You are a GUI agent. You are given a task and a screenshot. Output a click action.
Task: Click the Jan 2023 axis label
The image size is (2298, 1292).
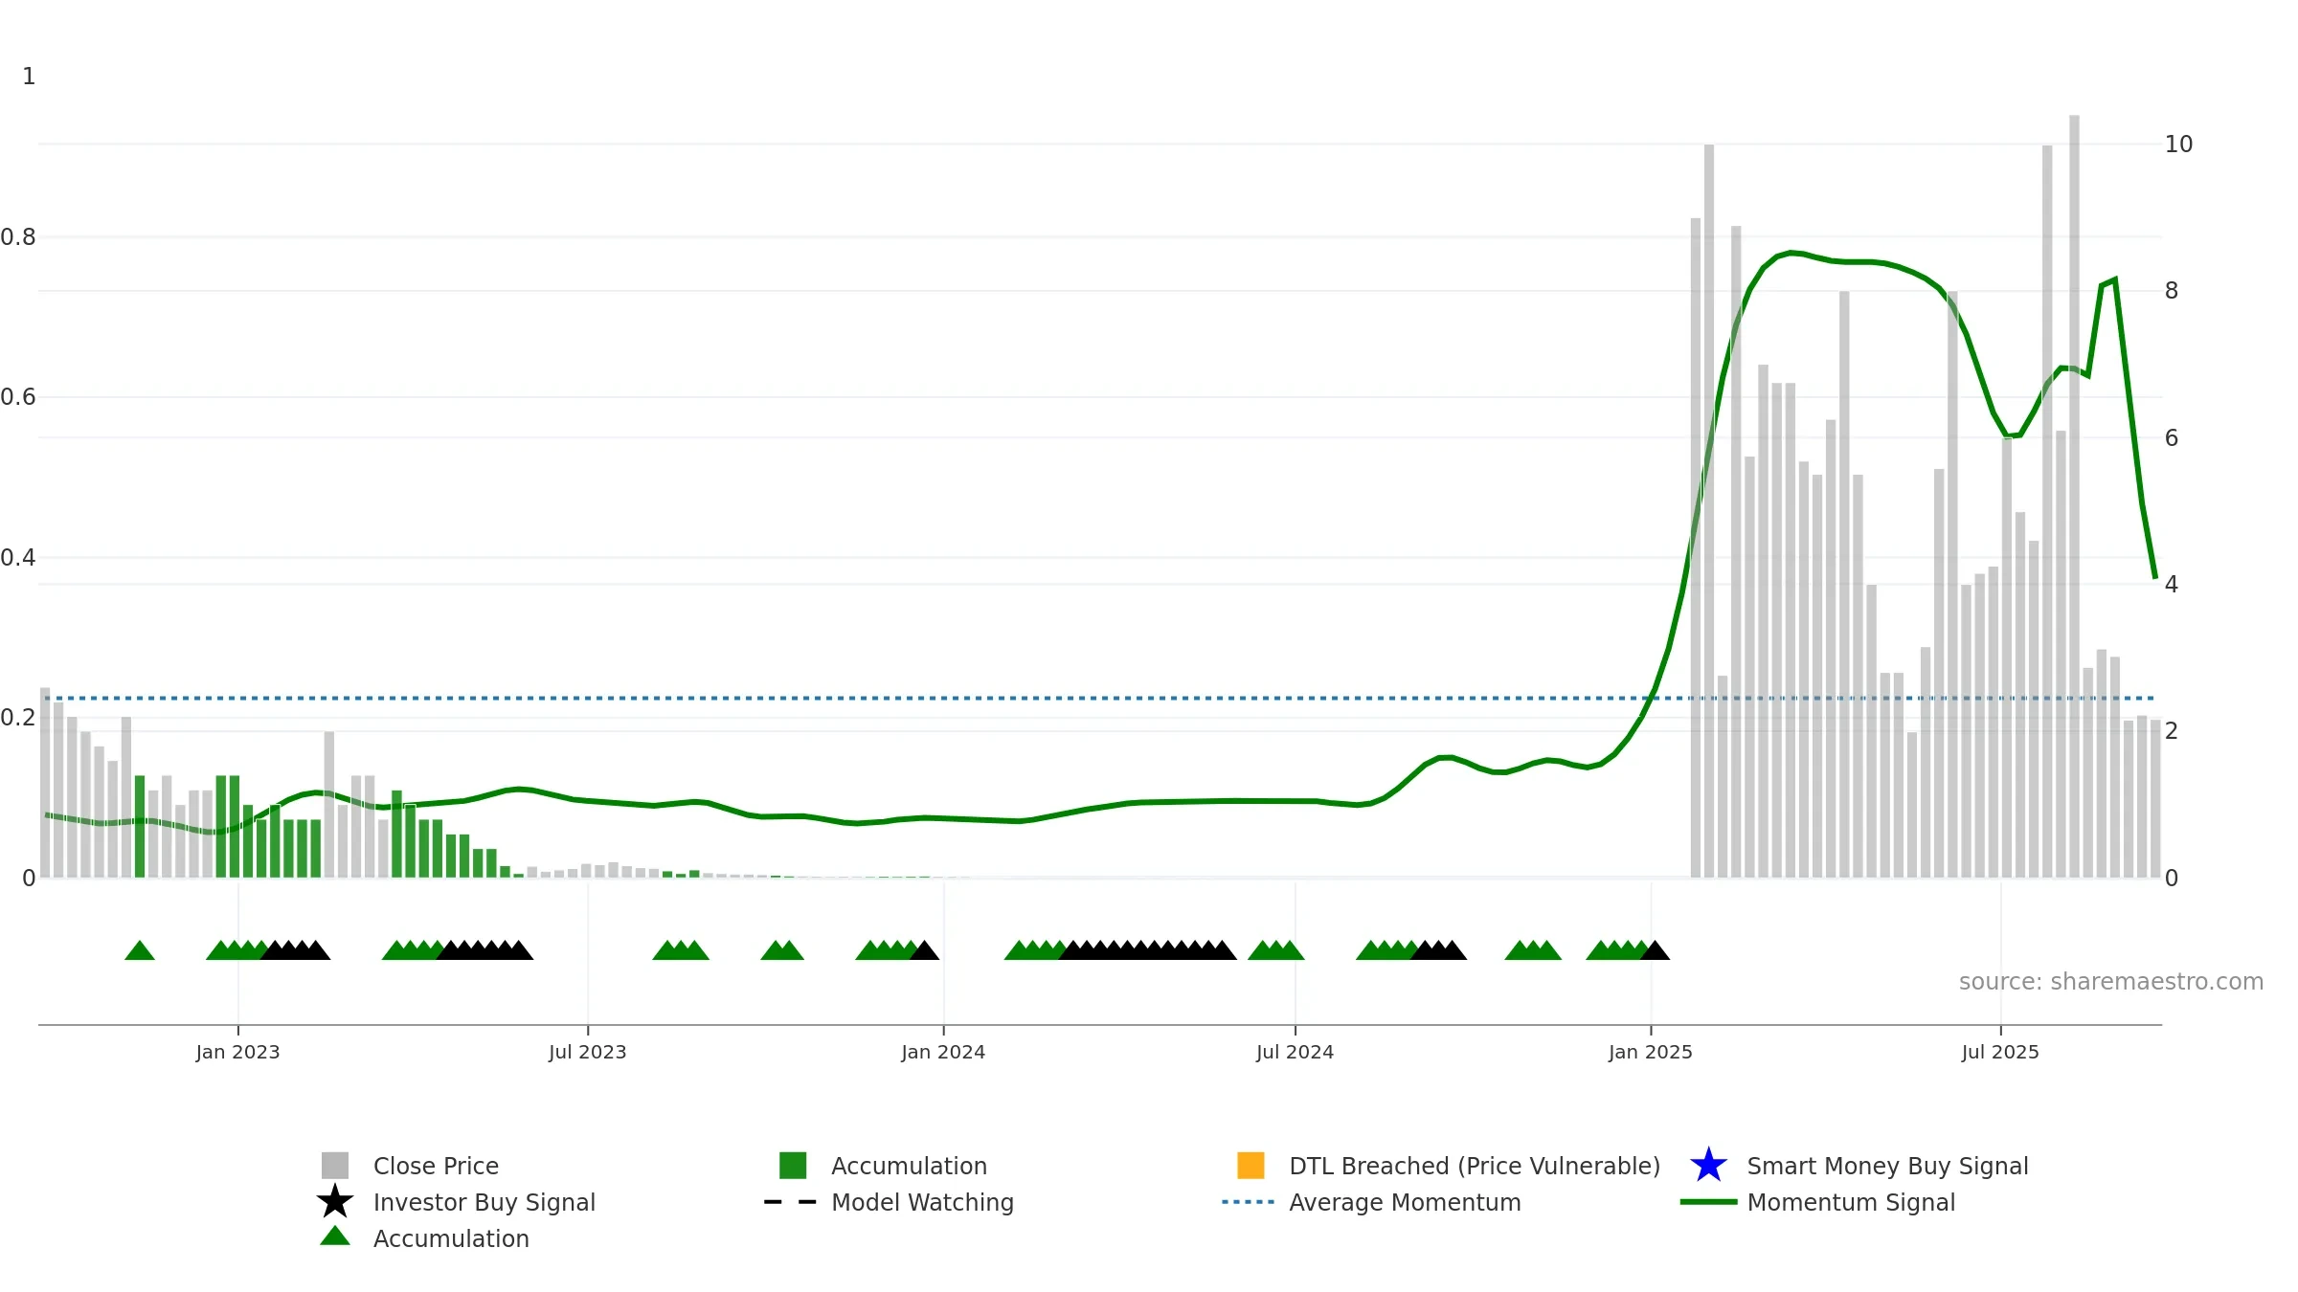[237, 1052]
